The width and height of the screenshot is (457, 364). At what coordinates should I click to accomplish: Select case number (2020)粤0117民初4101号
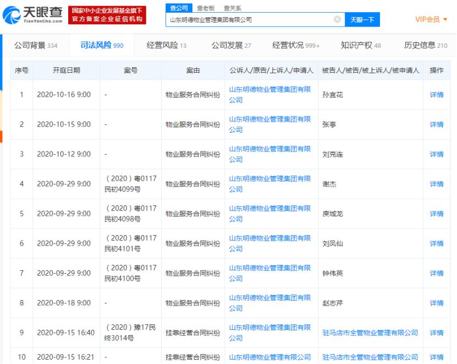130,243
